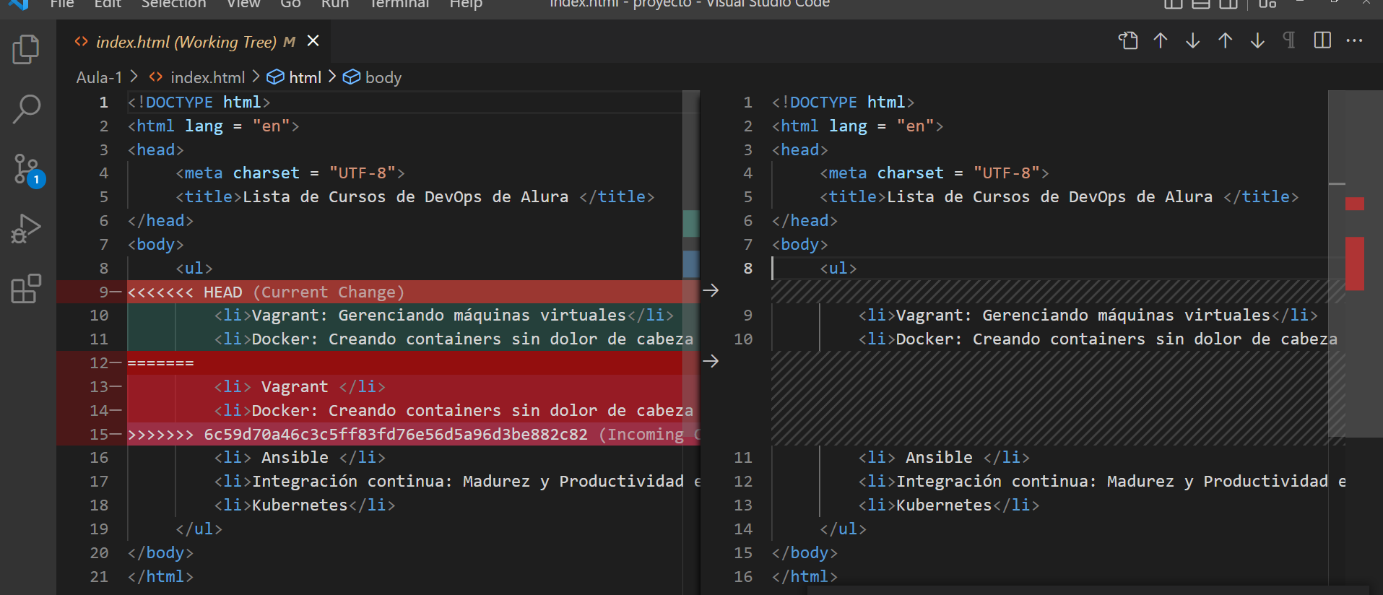Open More Actions ellipsis in editor toolbar

coord(1355,40)
